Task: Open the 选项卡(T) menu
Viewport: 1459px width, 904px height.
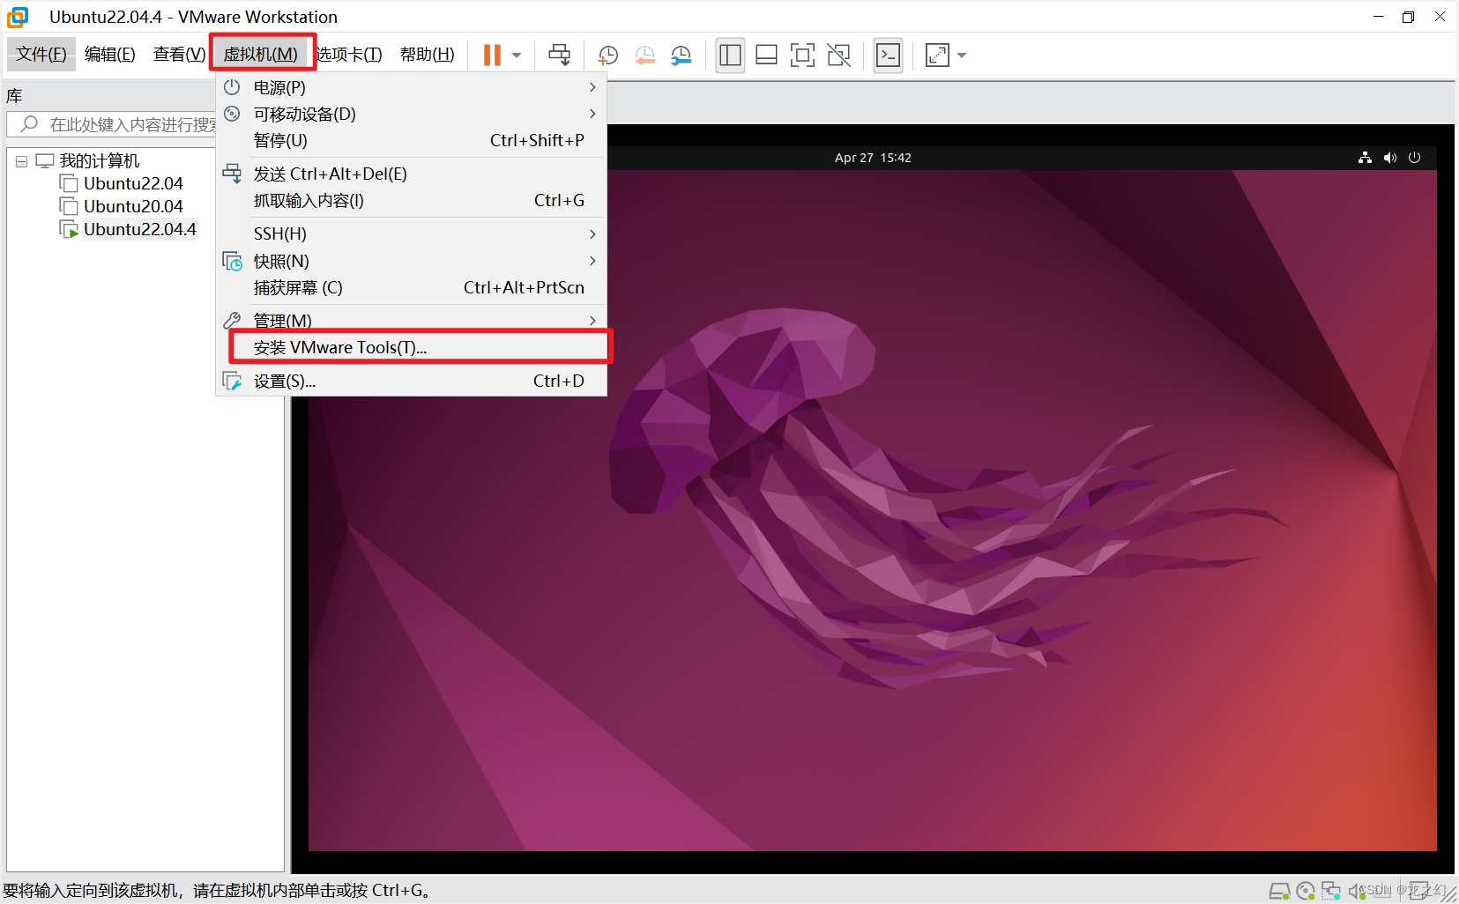Action: (349, 55)
